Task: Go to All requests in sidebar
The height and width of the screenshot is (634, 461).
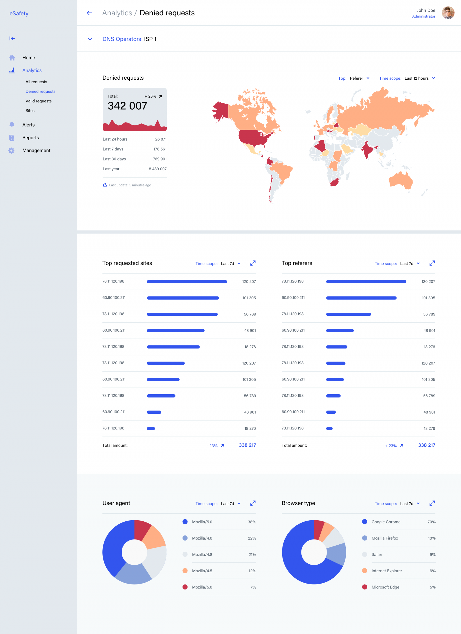Action: tap(36, 82)
